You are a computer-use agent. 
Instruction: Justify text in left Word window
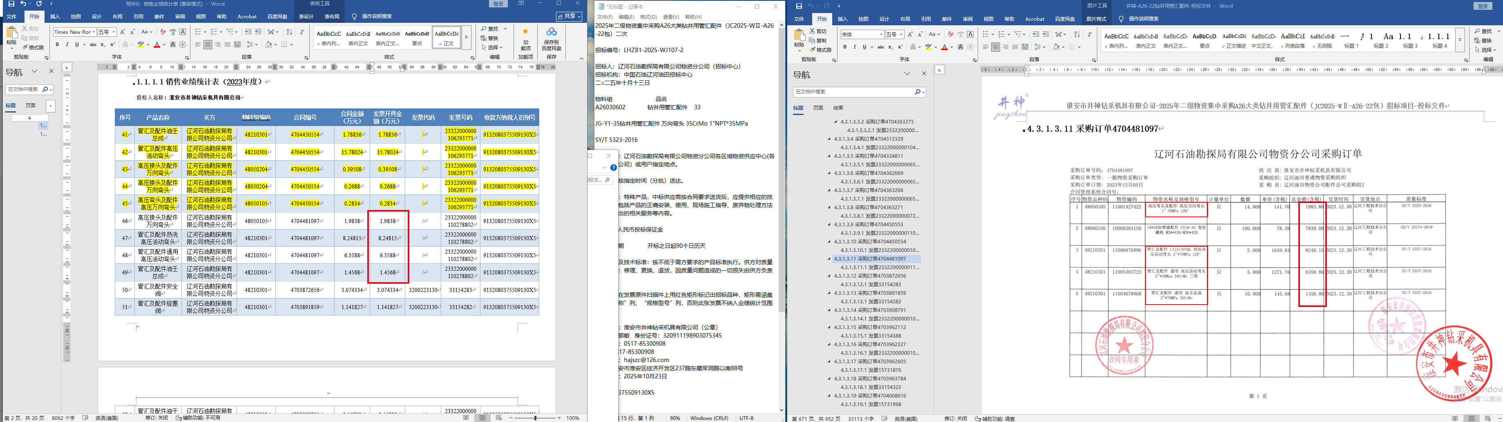pos(228,45)
